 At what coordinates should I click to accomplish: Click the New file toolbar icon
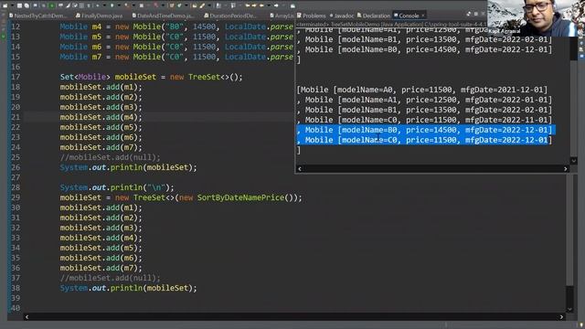click(5, 5)
